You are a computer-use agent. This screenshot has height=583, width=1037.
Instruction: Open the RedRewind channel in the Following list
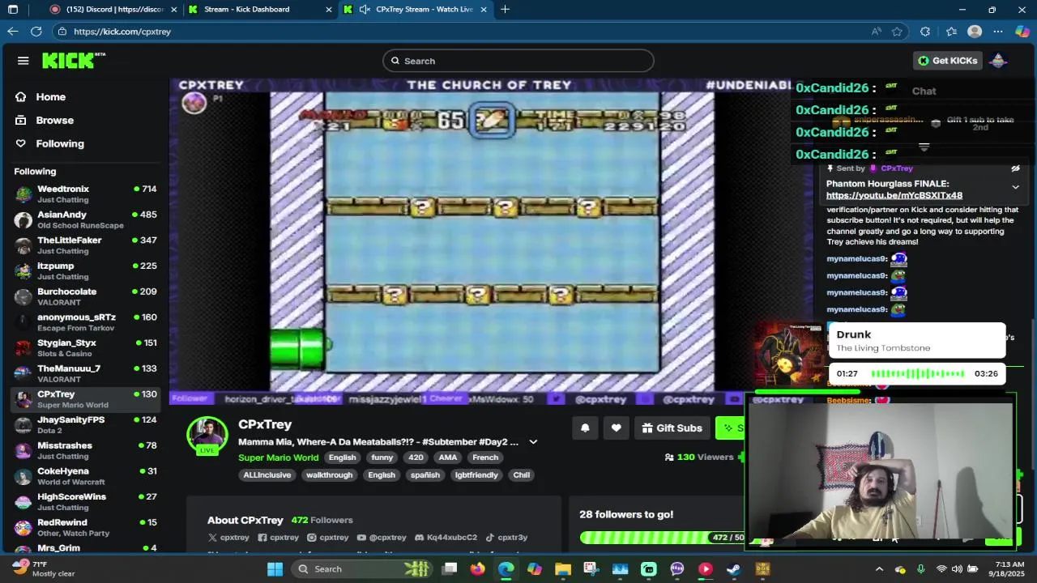(85, 527)
